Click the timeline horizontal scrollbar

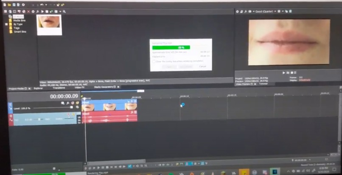(x=117, y=161)
